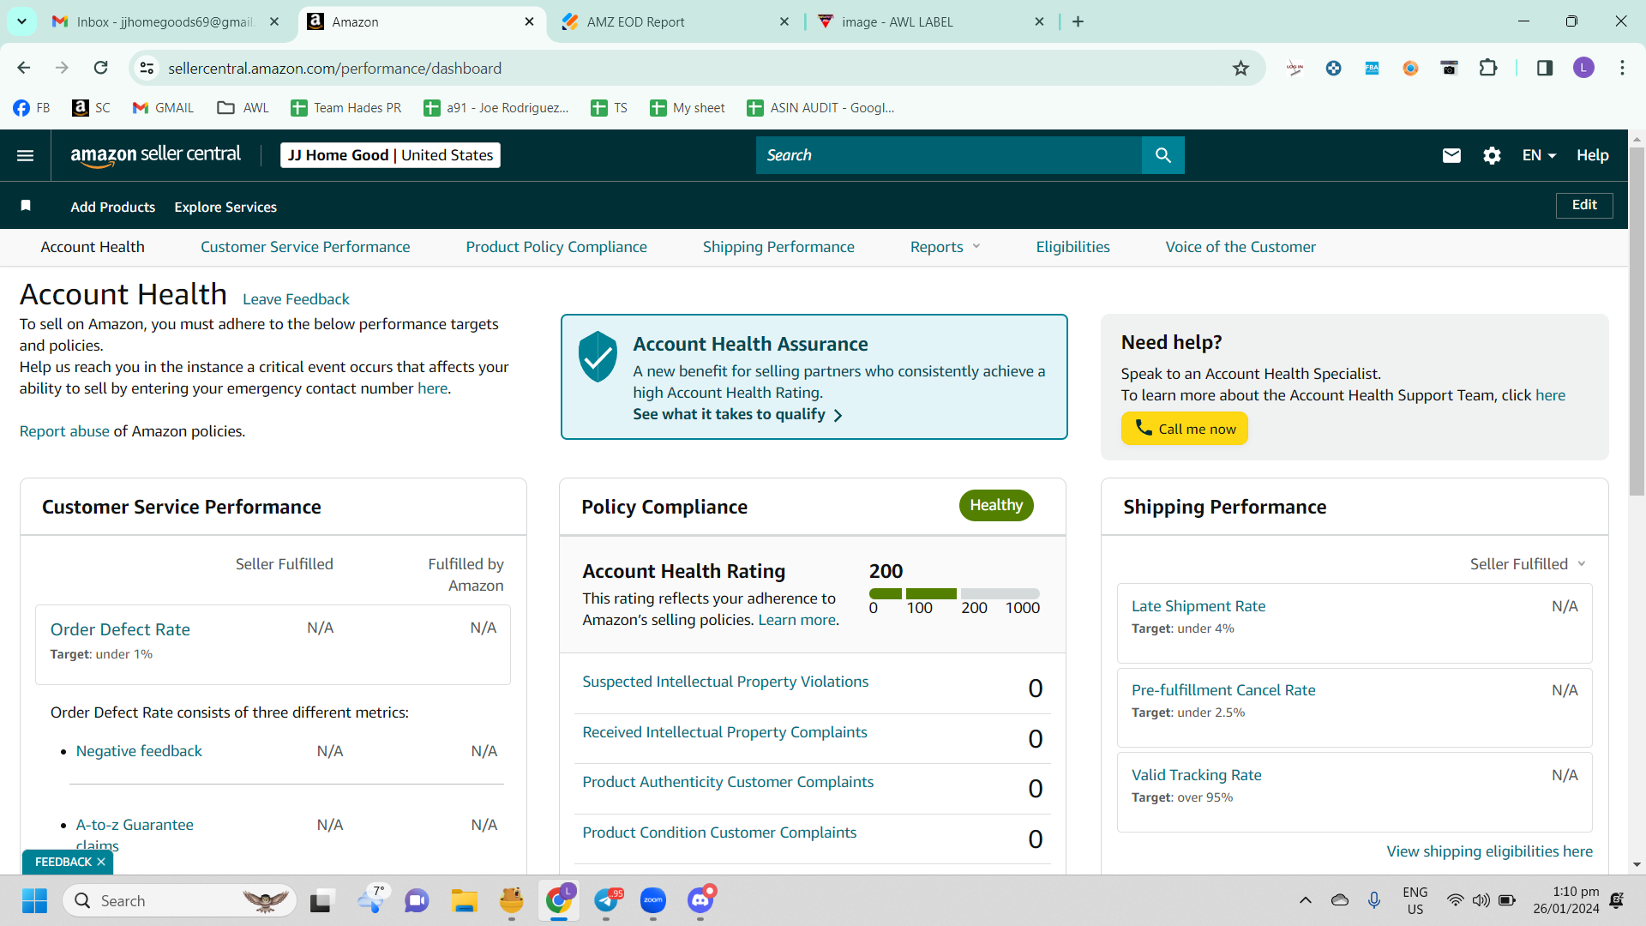
Task: Open the Seller Fulfilled shipping dropdown
Action: (1528, 564)
